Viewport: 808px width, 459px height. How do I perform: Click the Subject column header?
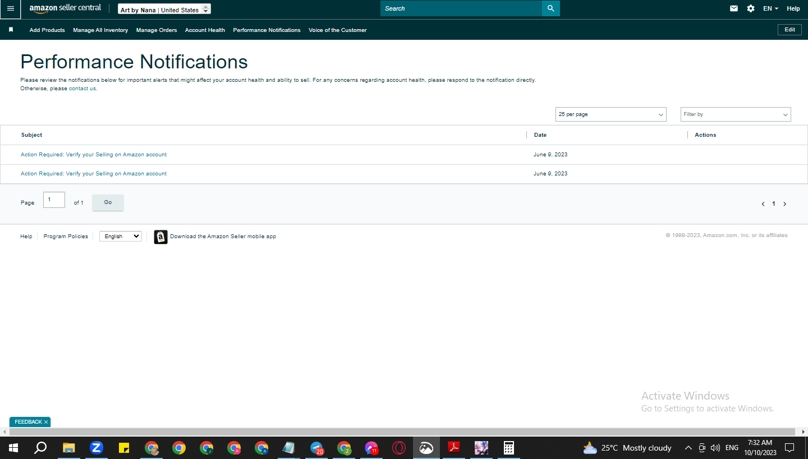(31, 135)
